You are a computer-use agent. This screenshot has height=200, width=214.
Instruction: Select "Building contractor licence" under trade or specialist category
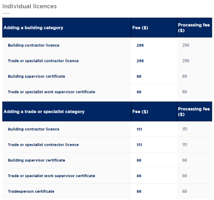(34, 129)
